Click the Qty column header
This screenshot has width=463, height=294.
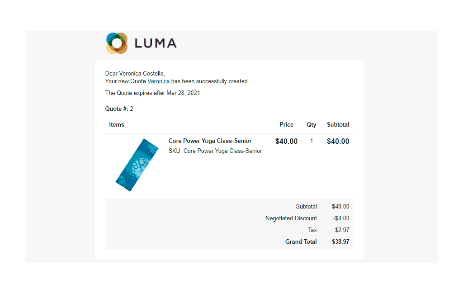coord(311,125)
